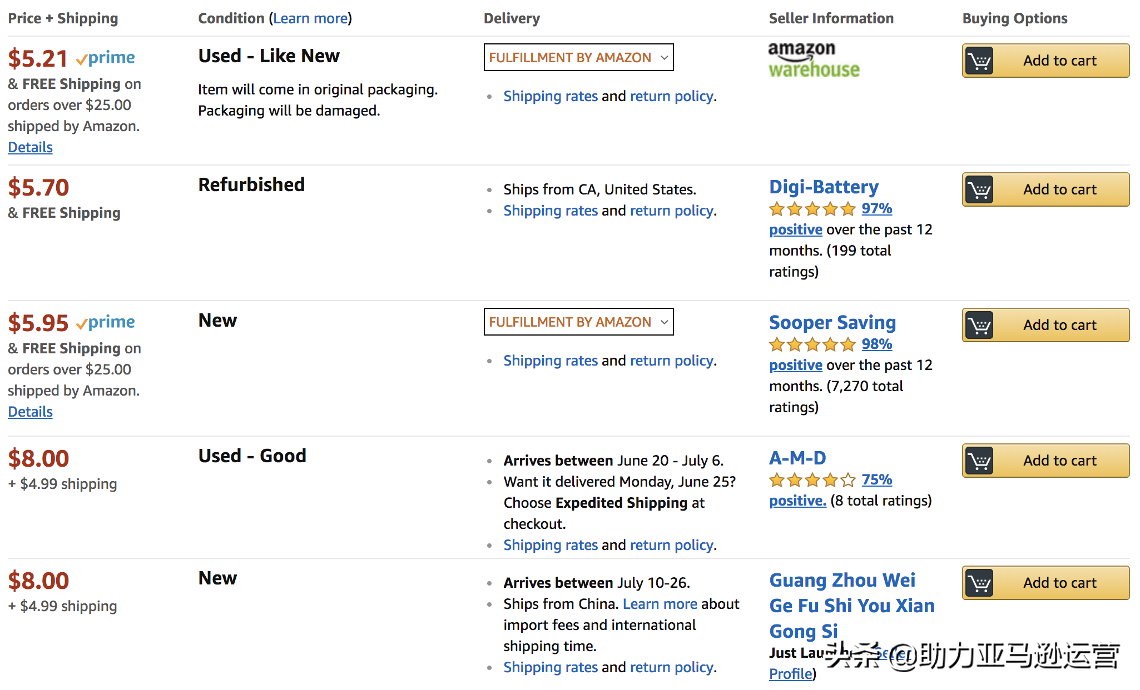Open Details link under the $5.95 price
The height and width of the screenshot is (690, 1140).
point(30,412)
